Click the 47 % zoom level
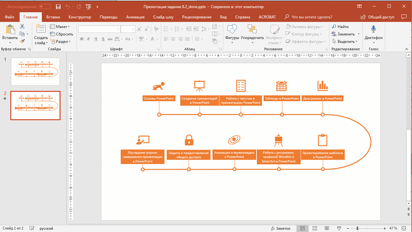This screenshot has width=412, height=232. pos(393,228)
